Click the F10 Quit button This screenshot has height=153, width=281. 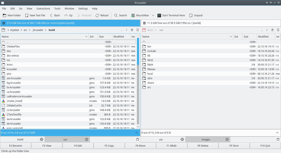tap(265, 146)
